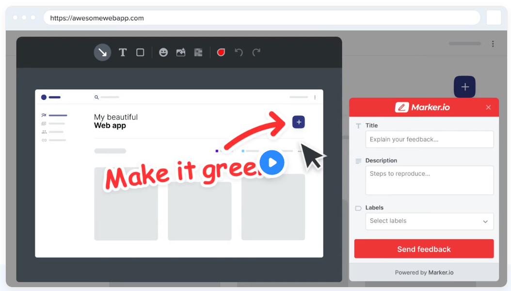Click the Explain your feedback title field
The height and width of the screenshot is (291, 511).
429,139
